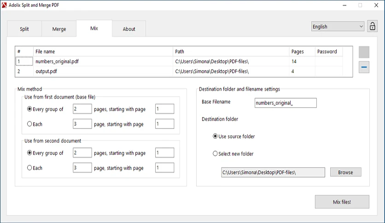Click the gray add-file button above minus
This screenshot has height=223, width=385.
(x=364, y=52)
